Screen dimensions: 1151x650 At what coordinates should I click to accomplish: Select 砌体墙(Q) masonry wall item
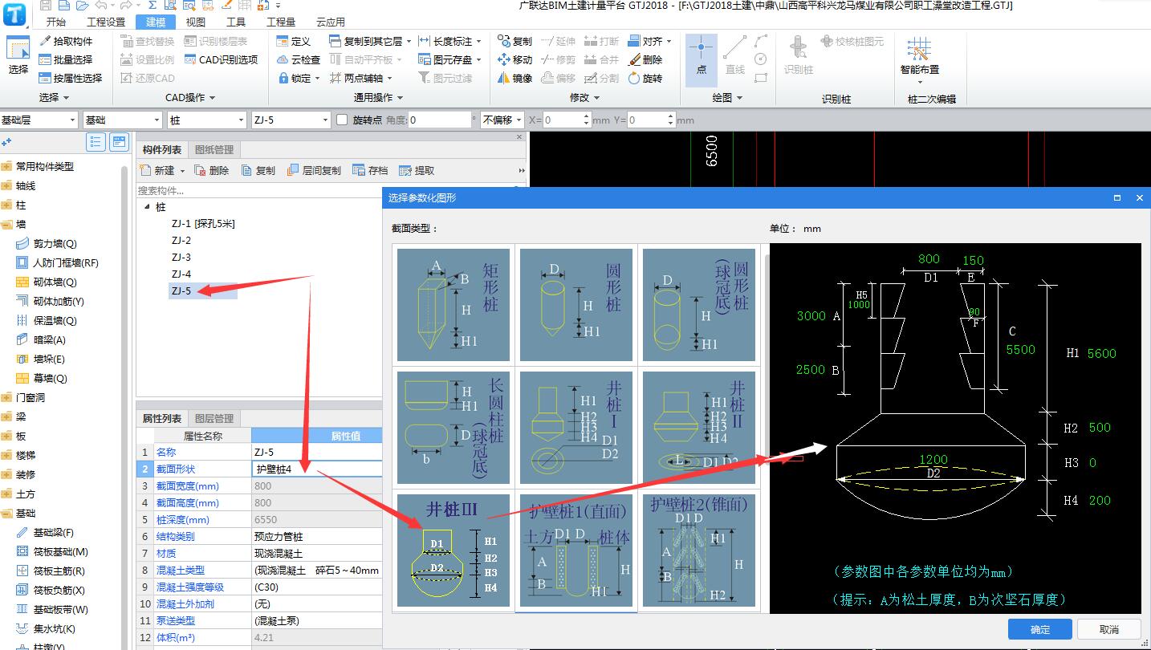[47, 282]
